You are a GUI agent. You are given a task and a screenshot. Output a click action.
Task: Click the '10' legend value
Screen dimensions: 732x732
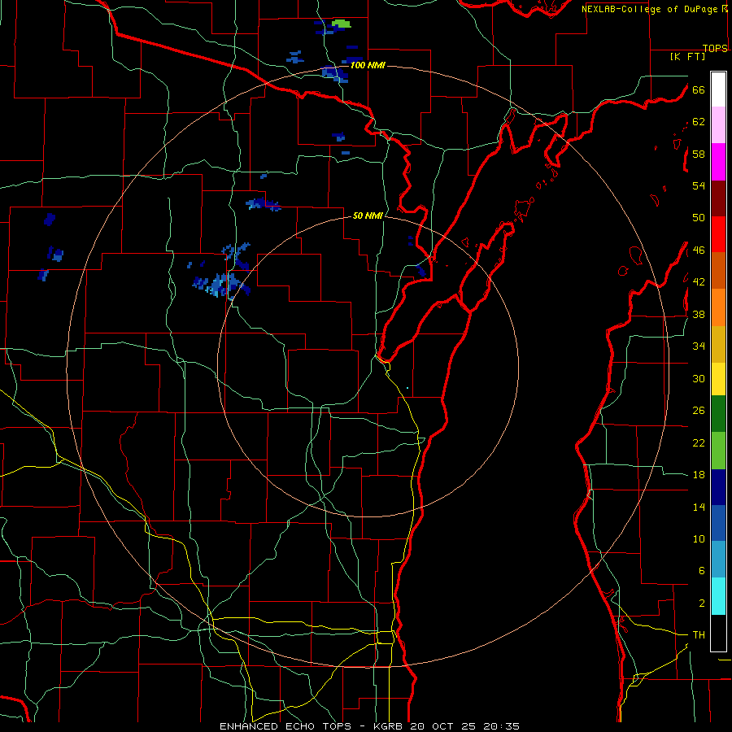pyautogui.click(x=699, y=539)
